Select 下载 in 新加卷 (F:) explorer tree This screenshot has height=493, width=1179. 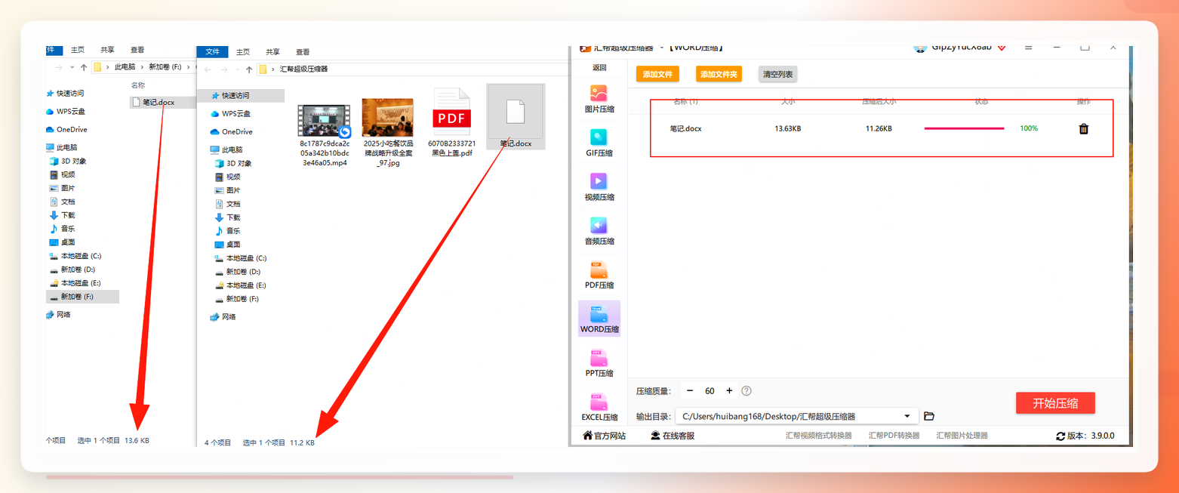(x=62, y=215)
